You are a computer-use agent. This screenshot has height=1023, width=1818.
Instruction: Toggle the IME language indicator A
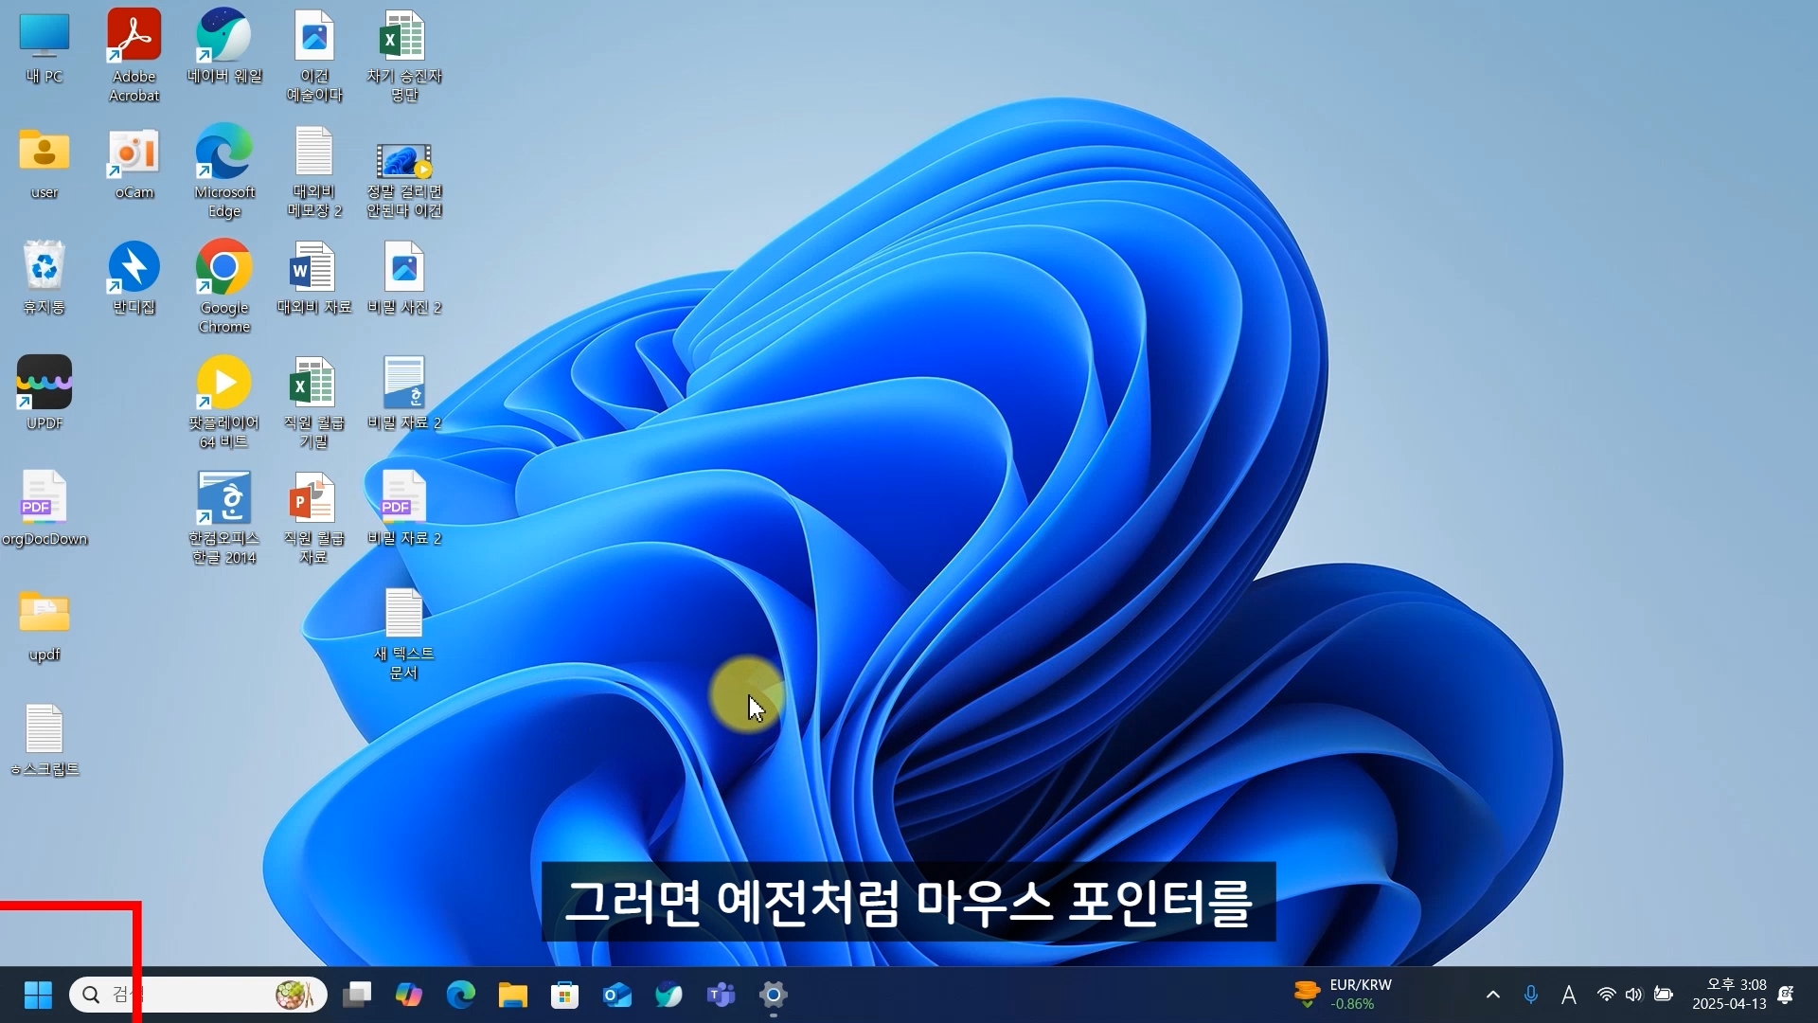click(1569, 995)
